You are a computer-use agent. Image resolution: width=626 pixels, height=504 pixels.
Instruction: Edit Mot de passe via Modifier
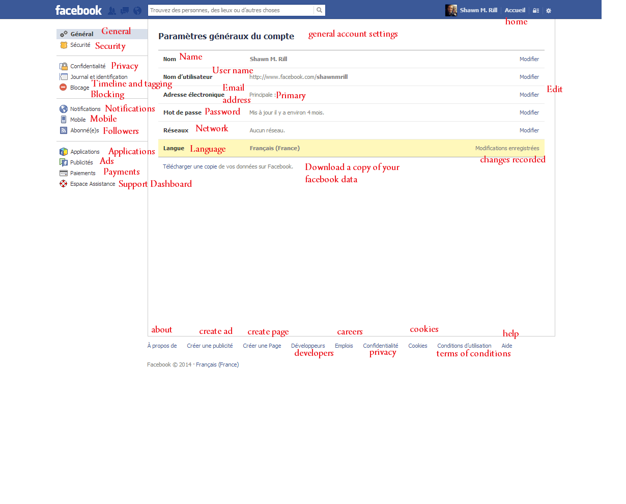529,113
